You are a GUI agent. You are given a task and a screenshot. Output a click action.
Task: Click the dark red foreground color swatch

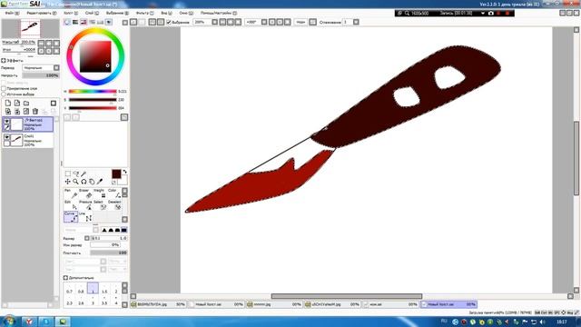tap(116, 173)
